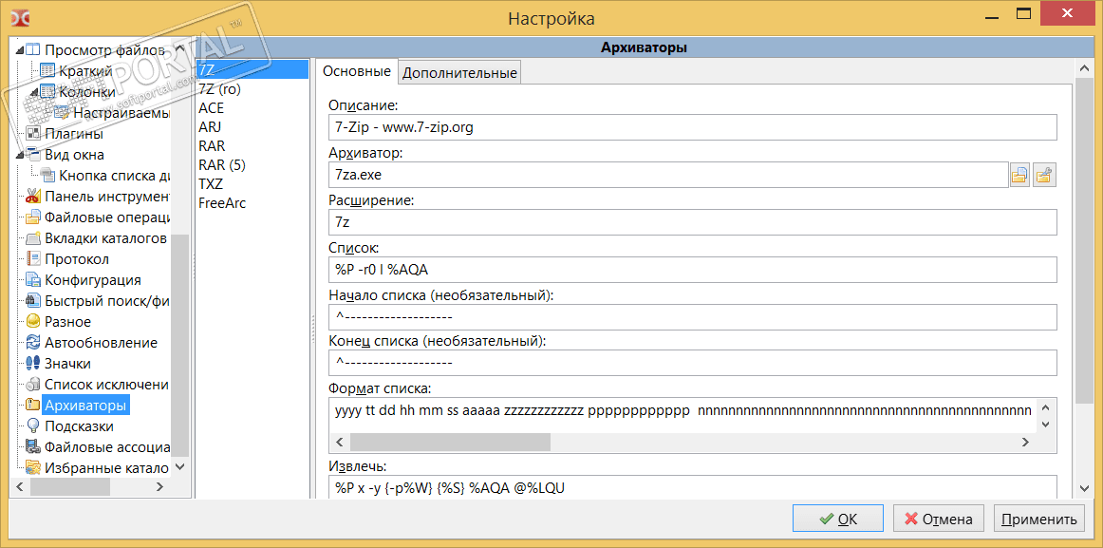The height and width of the screenshot is (548, 1103).
Task: Click the settings tree vertical scrollbar thumb
Action: point(180,345)
